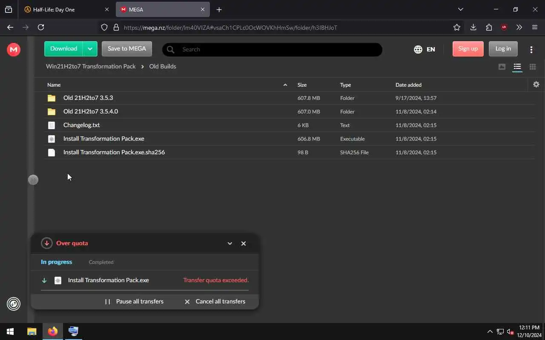The width and height of the screenshot is (545, 340).
Task: Switch to Half-Life: Day One tab
Action: click(66, 9)
